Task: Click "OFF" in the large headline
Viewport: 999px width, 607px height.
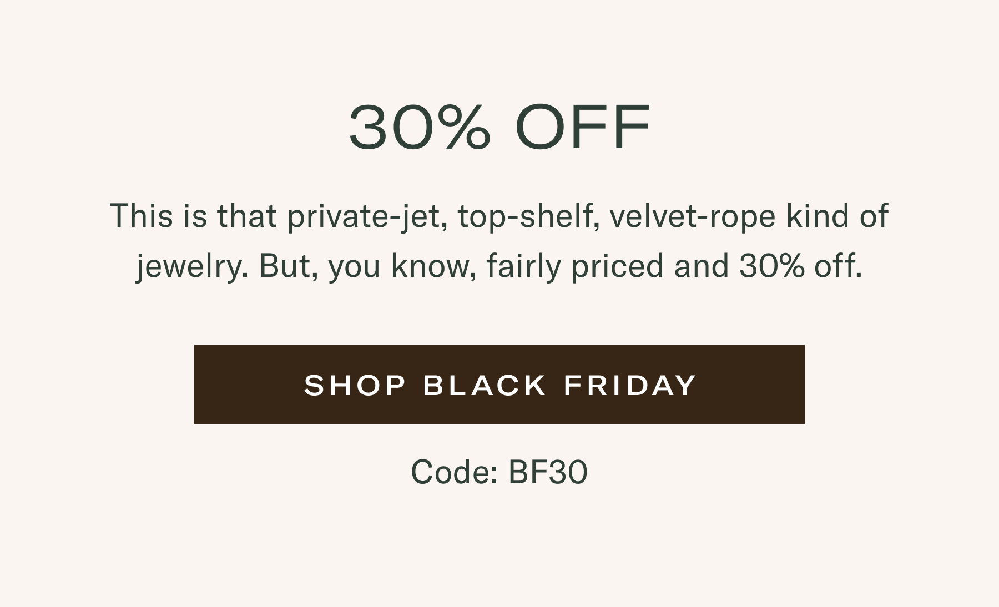Action: pos(583,127)
